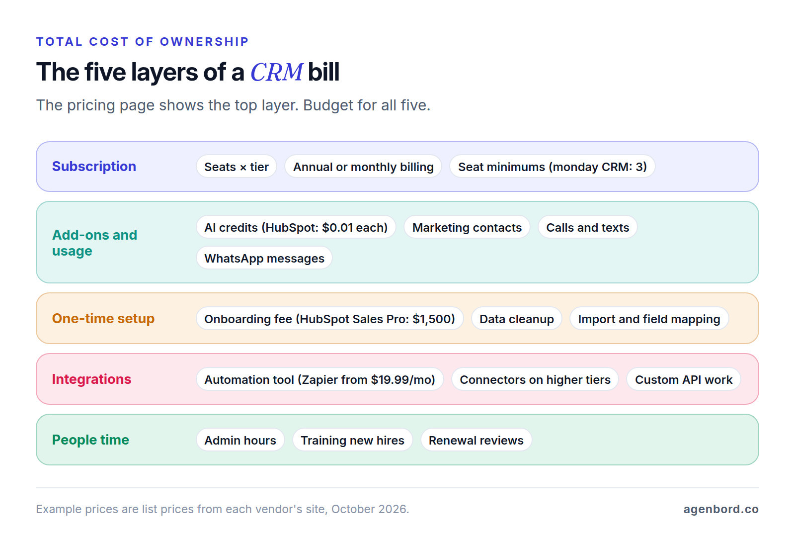Click the 'People time' layer label

click(x=90, y=440)
